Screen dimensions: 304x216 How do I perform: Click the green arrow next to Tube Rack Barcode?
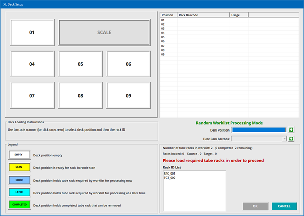coord(291,139)
